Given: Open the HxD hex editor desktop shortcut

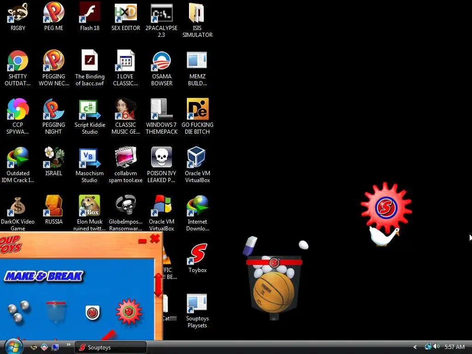Looking at the screenshot, I should pos(125,17).
